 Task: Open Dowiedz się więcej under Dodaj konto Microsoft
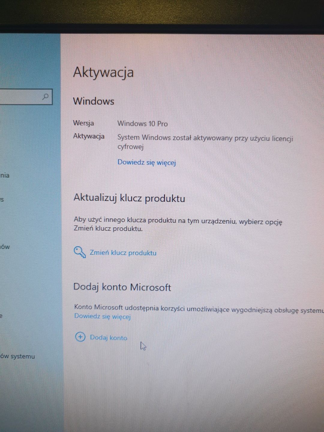pyautogui.click(x=102, y=316)
